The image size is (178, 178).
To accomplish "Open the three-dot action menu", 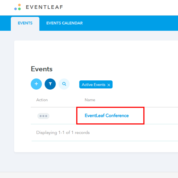I will pyautogui.click(x=43, y=116).
